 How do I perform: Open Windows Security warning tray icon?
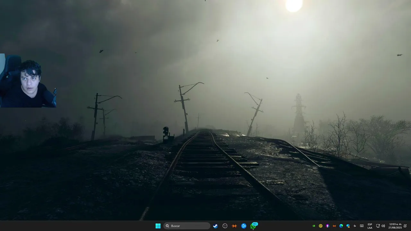pyautogui.click(x=348, y=226)
